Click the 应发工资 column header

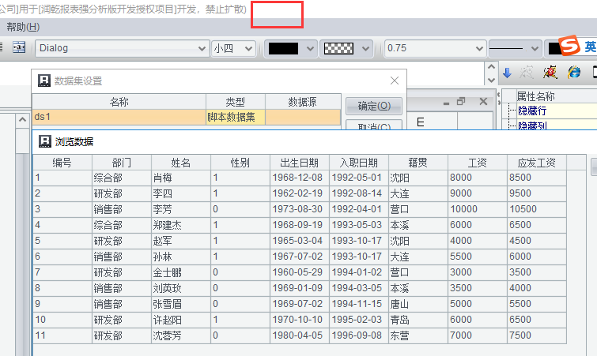coord(537,163)
